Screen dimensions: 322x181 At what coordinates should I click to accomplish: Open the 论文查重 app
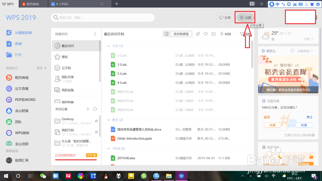click(17, 88)
